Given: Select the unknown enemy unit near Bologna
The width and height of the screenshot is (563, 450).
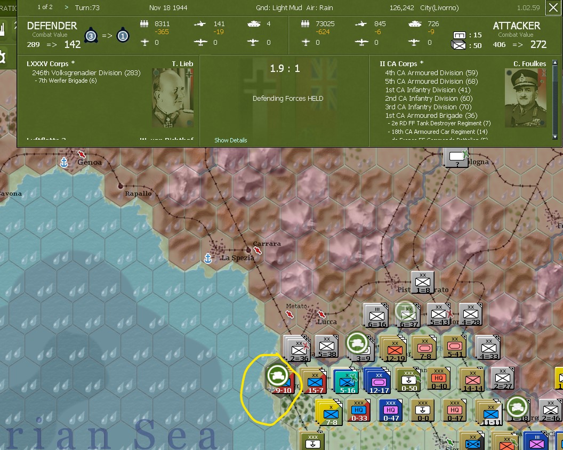Looking at the screenshot, I should [x=456, y=156].
